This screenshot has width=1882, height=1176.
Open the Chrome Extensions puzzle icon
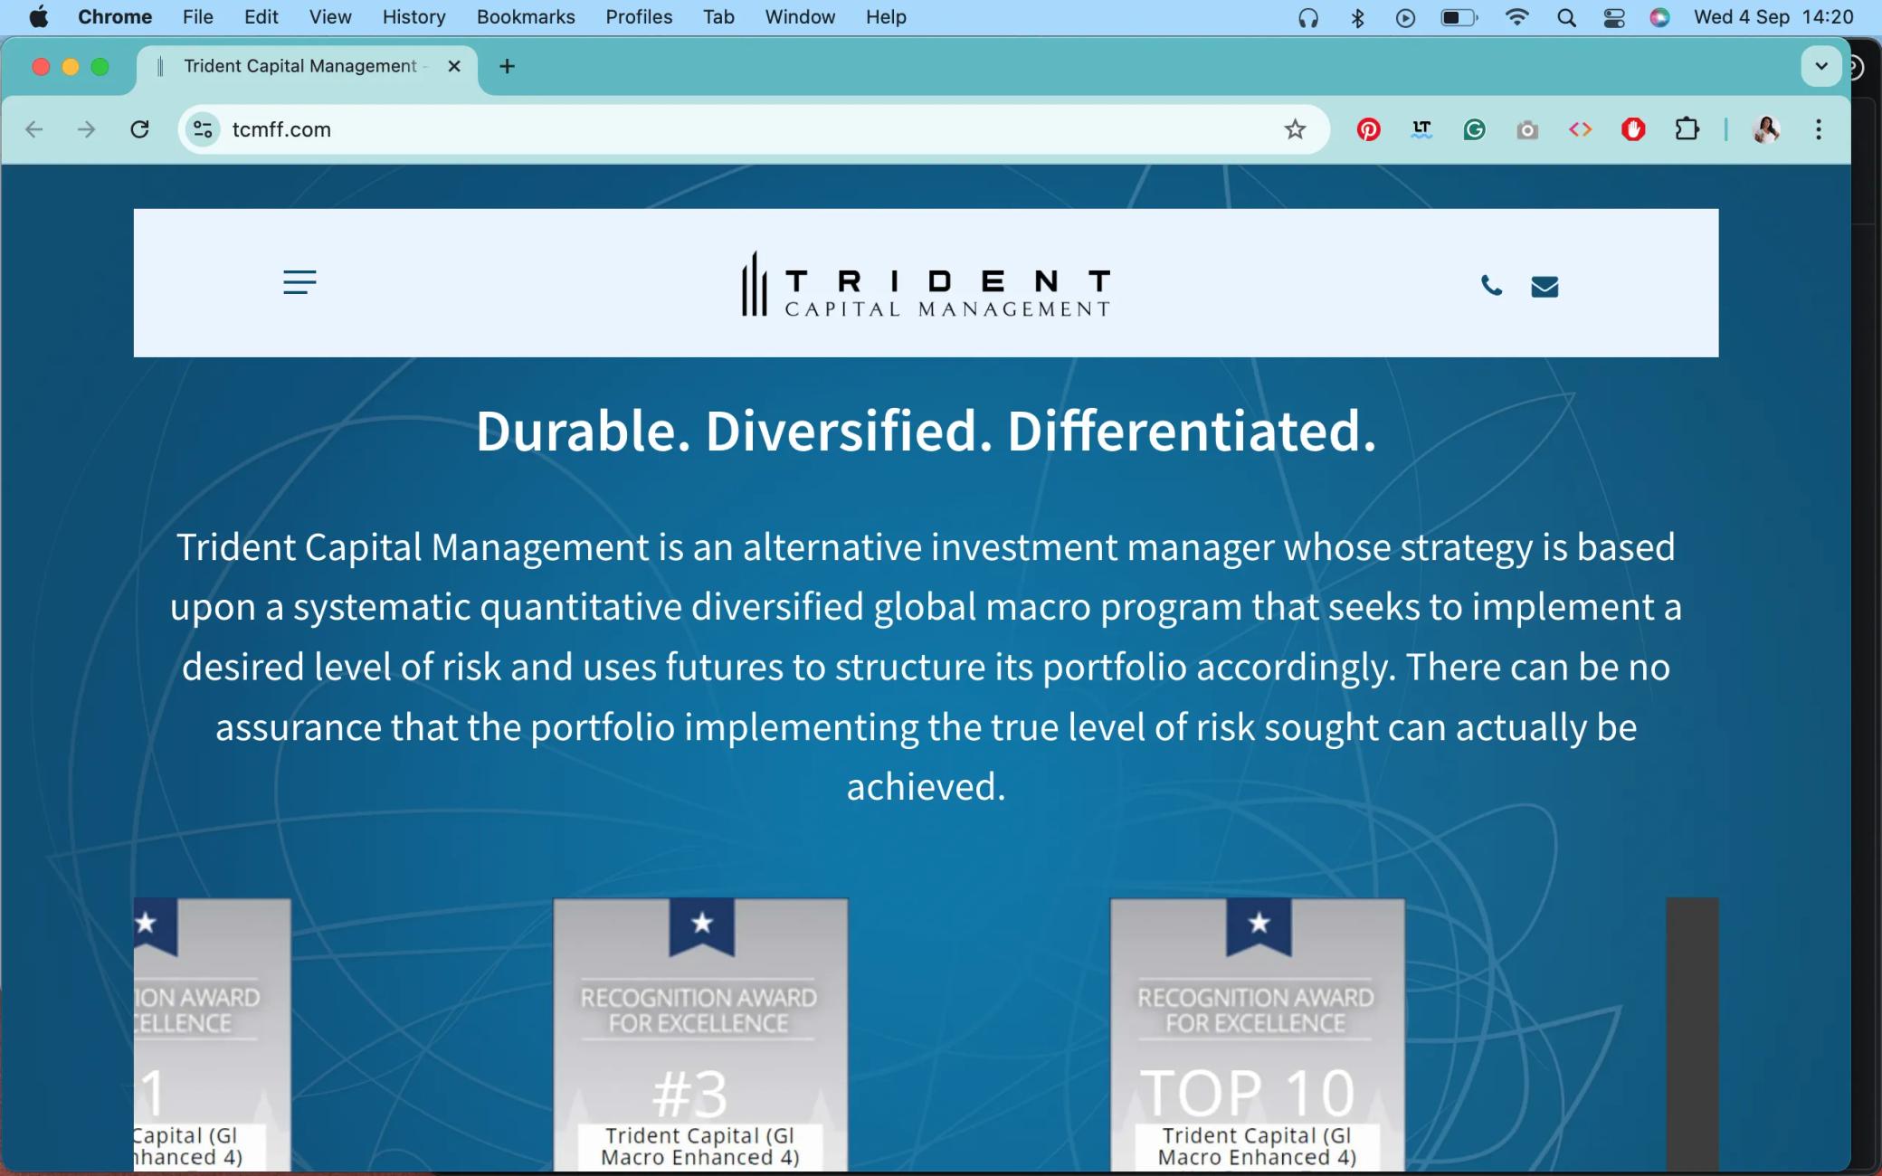(1687, 129)
